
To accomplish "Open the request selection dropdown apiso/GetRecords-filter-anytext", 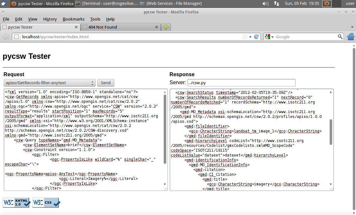I will 49,83.
